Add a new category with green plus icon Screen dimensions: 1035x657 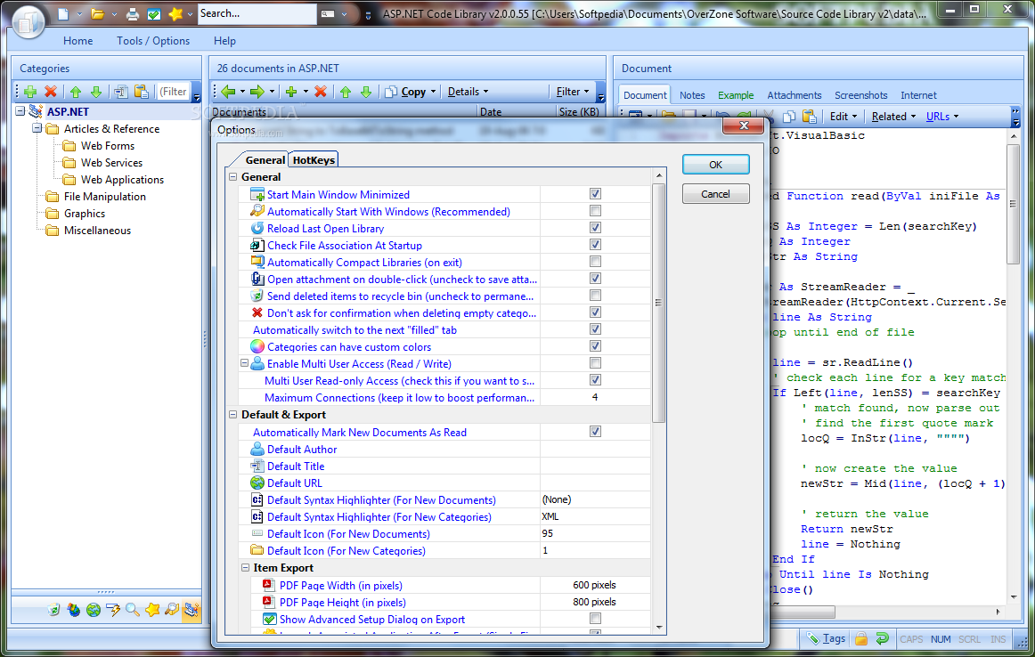(30, 92)
